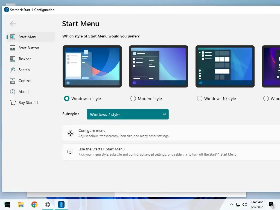Switch to the Start Button section

(31, 48)
